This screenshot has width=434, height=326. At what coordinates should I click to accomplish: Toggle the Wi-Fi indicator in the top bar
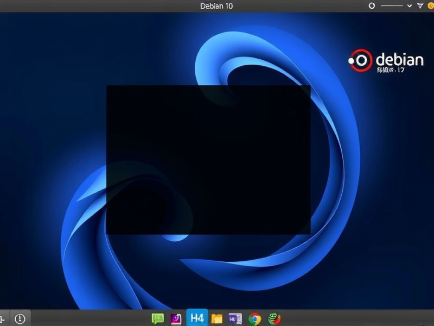point(420,5)
